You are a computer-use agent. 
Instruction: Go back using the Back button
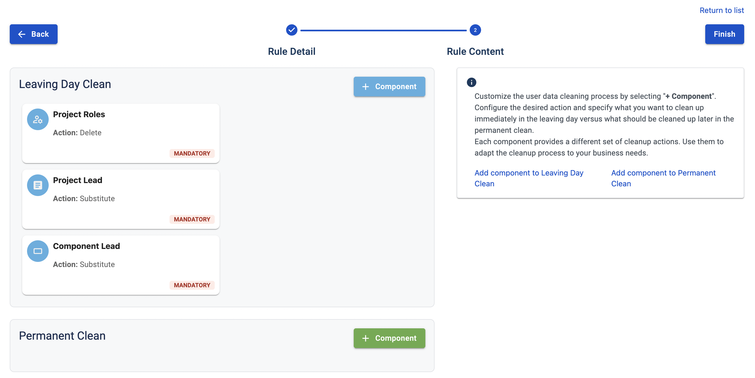click(x=34, y=34)
